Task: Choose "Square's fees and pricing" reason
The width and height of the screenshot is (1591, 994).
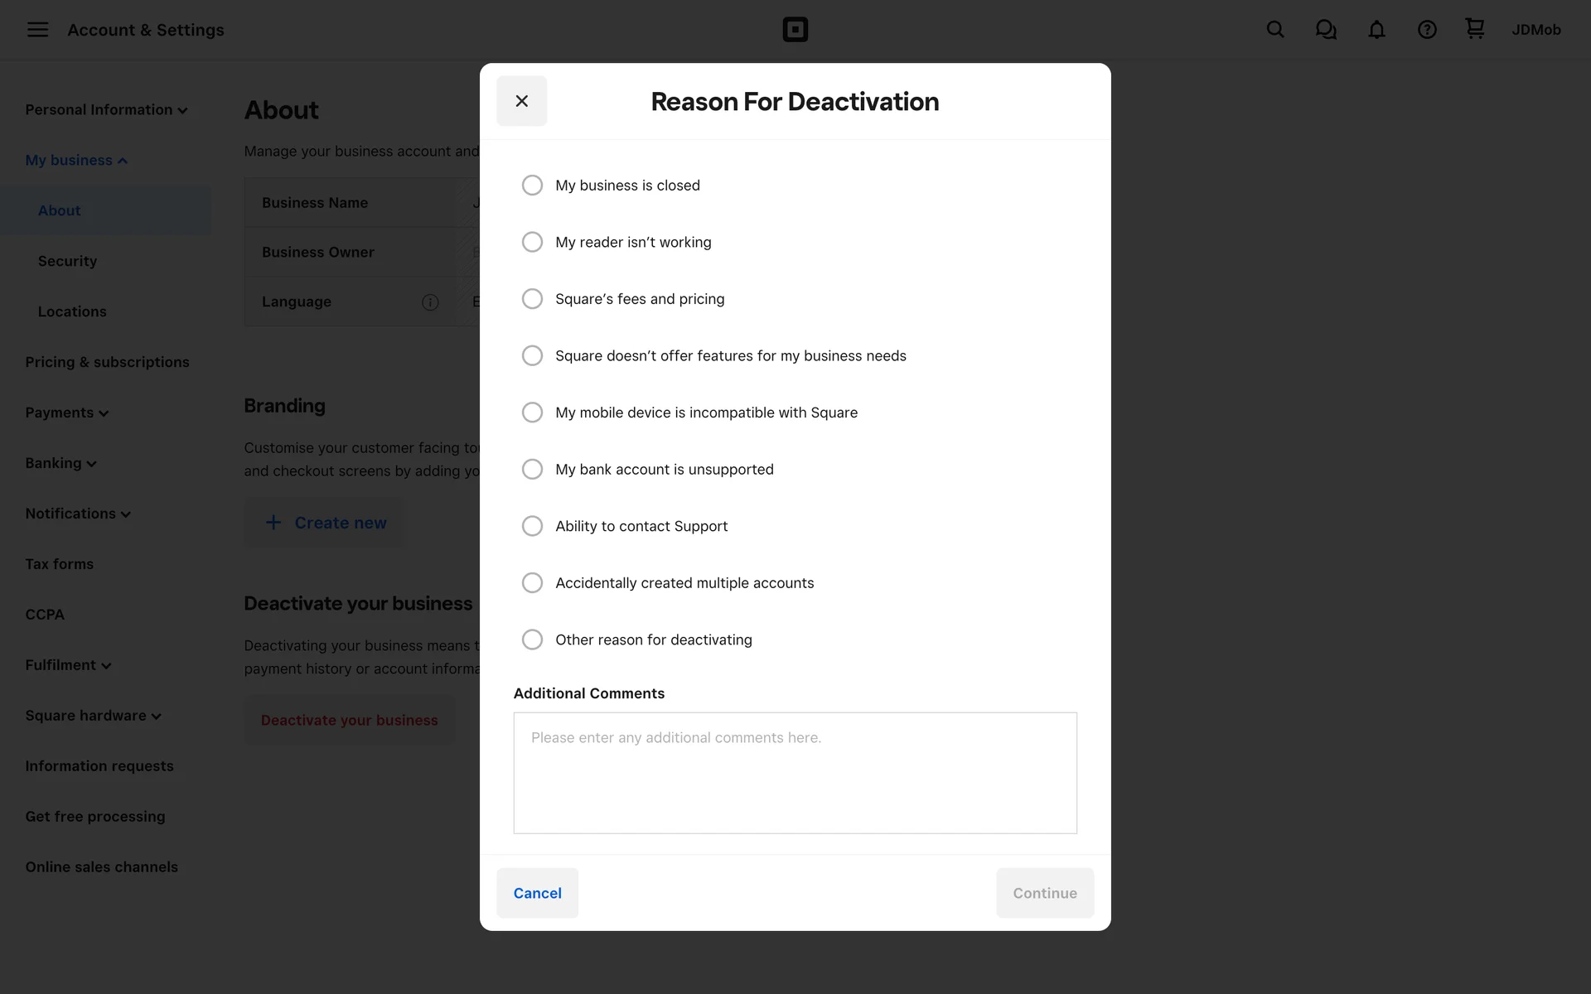Action: point(532,299)
